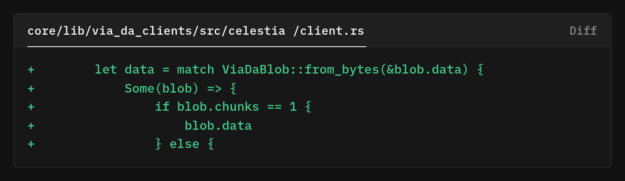Click the if keyword
Viewport: 625px width, 181px height.
[162, 107]
